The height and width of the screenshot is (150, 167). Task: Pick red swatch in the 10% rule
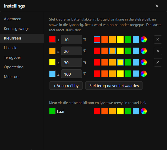click(97, 40)
